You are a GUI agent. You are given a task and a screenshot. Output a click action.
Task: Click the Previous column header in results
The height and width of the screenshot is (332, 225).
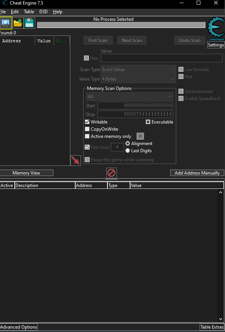pyautogui.click(x=62, y=41)
